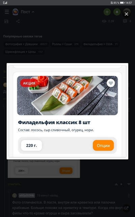Open the comments count icon
The width and height of the screenshot is (135, 217).
(125, 21)
